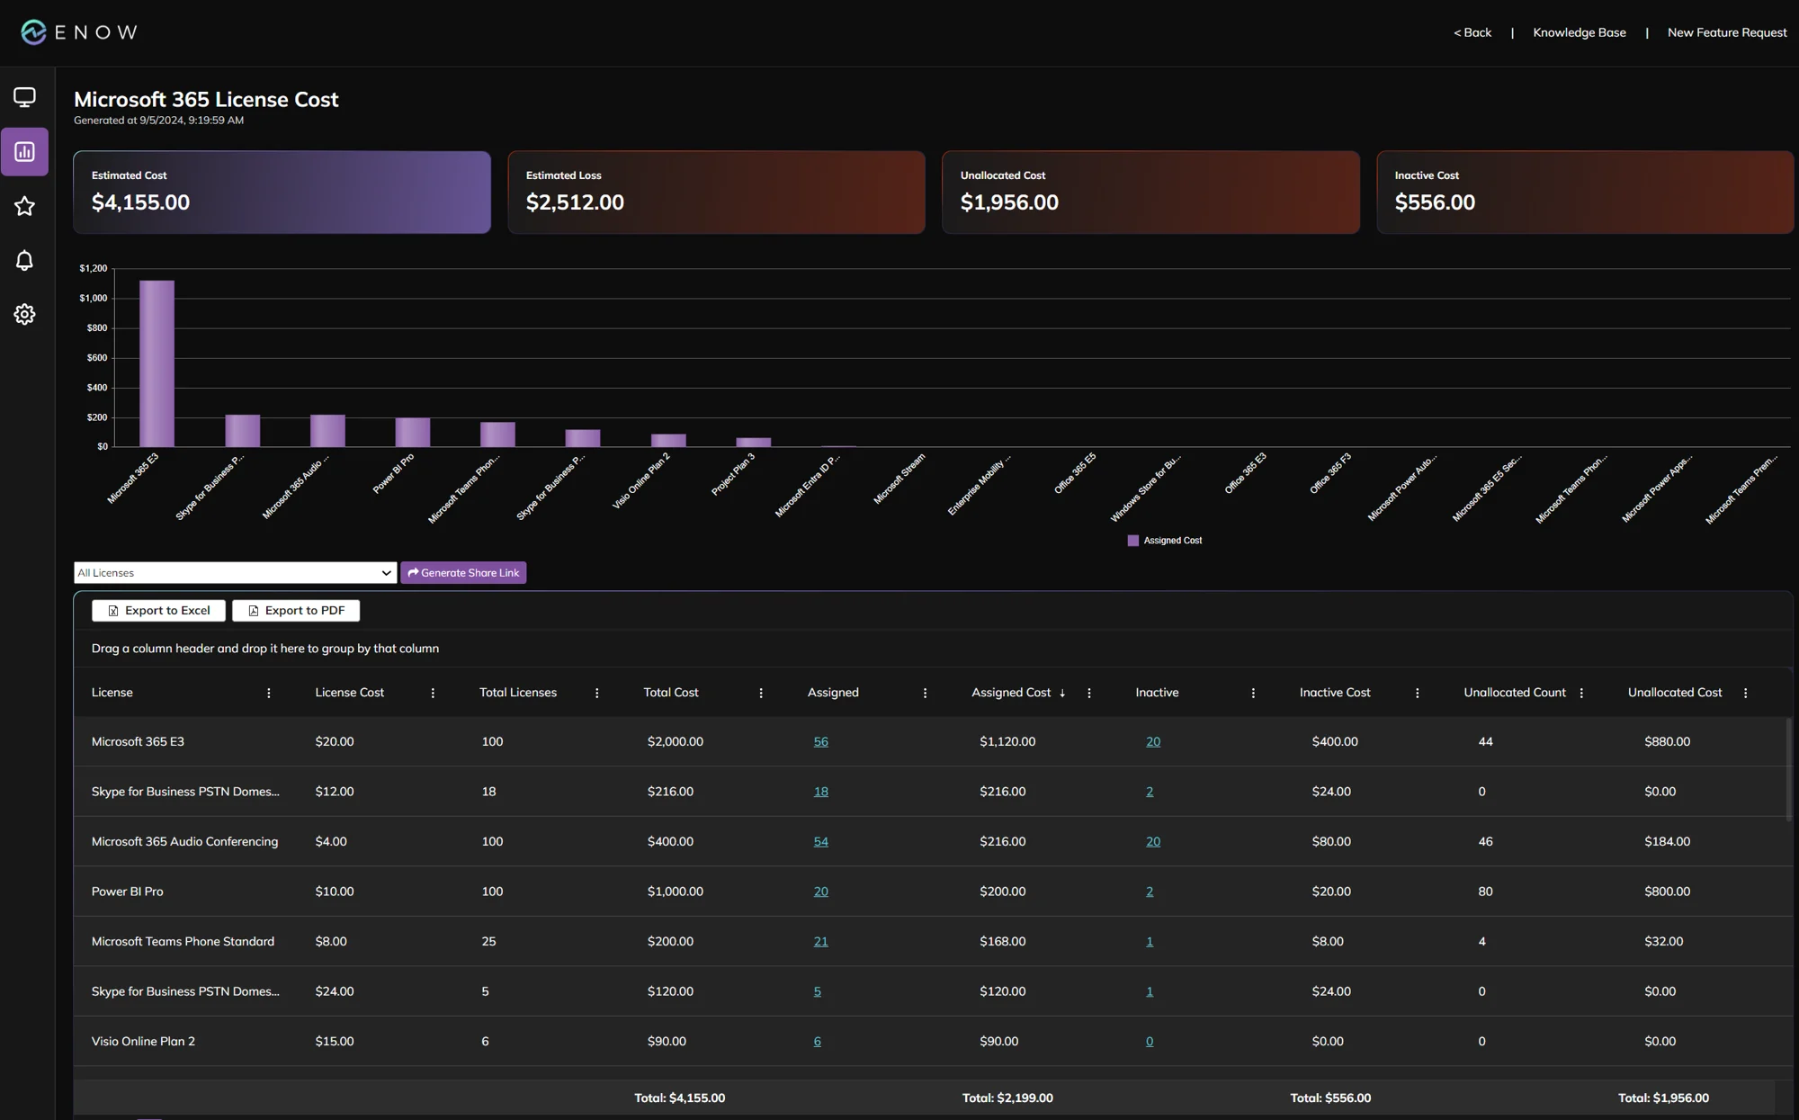
Task: Sort by Inactive Cost column header
Action: [1335, 693]
